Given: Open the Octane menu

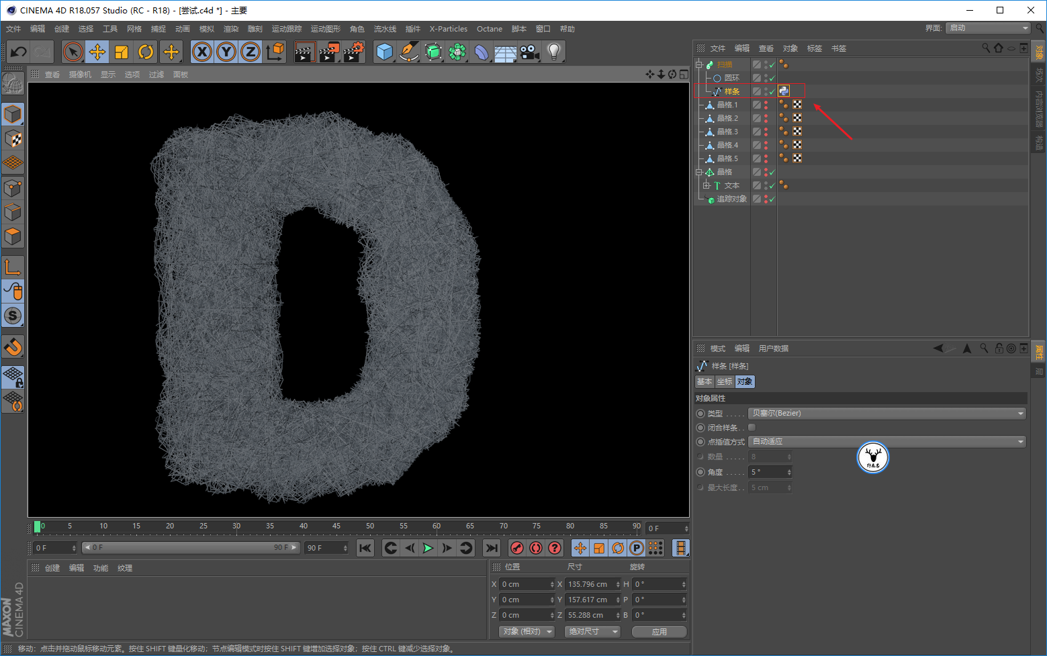Looking at the screenshot, I should coord(490,29).
